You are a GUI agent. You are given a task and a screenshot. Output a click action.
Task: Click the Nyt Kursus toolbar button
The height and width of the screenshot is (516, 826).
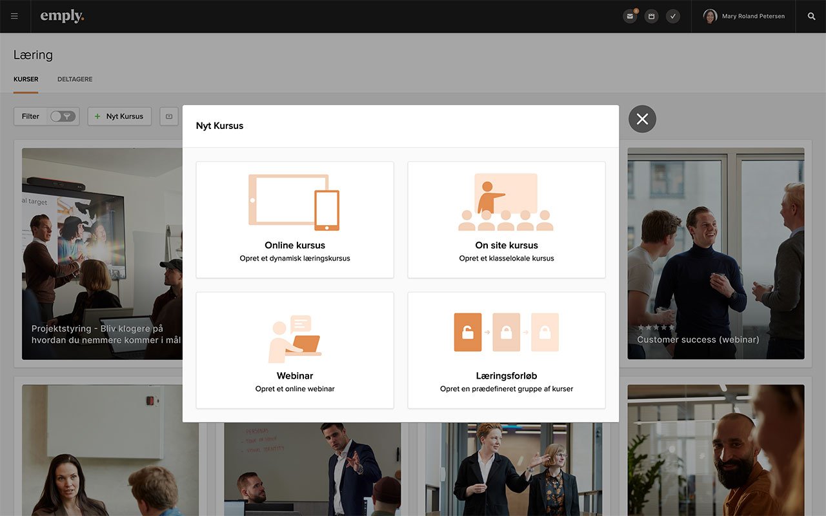pyautogui.click(x=119, y=116)
